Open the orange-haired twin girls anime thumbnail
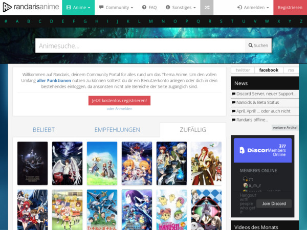Image resolution: width=307 pixels, height=230 pixels. [137, 164]
